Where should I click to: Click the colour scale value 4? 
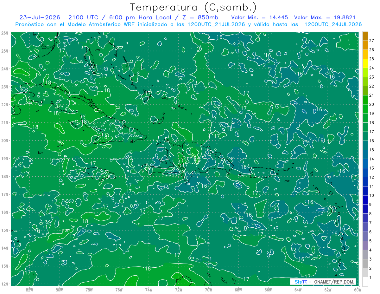[370, 250]
